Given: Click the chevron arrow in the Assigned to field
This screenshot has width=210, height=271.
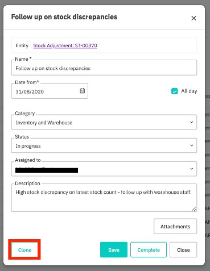Looking at the screenshot, I should (192, 169).
